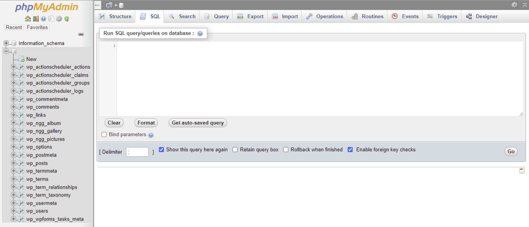Open the yellow console icon at bottom right
Screen dimensions: 529x227
coord(522,171)
